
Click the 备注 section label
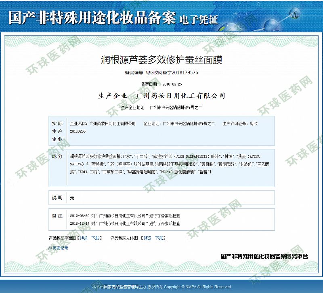click(x=57, y=216)
